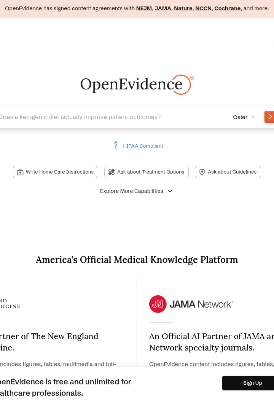This screenshot has width=274, height=411.
Task: Click the chevron next to Osler
Action: click(x=253, y=117)
